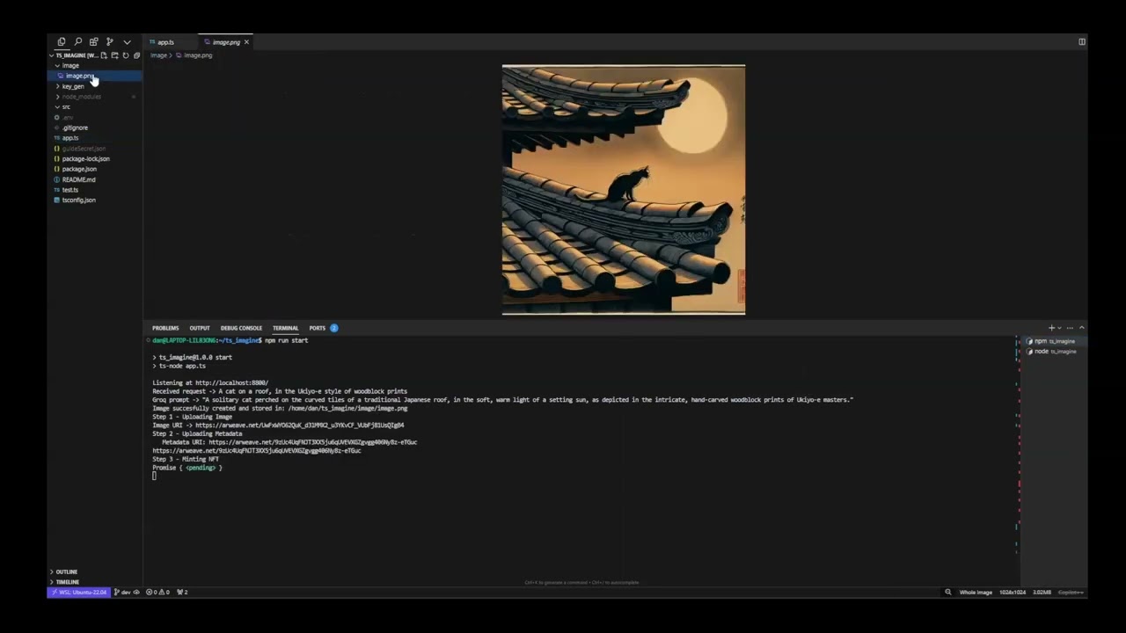Viewport: 1126px width, 633px height.
Task: Click Whole Image zoom setting in status bar
Action: 976,593
